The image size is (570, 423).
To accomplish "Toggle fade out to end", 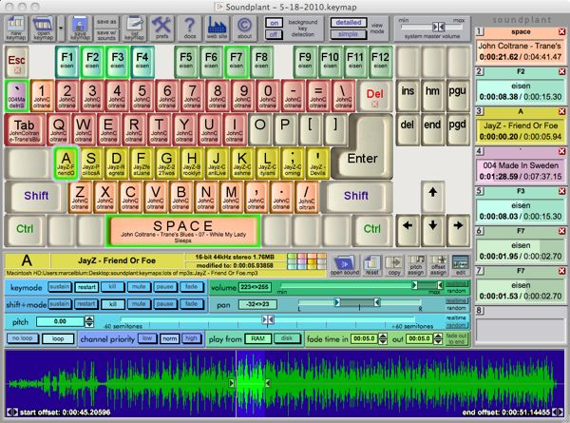I will [457, 338].
